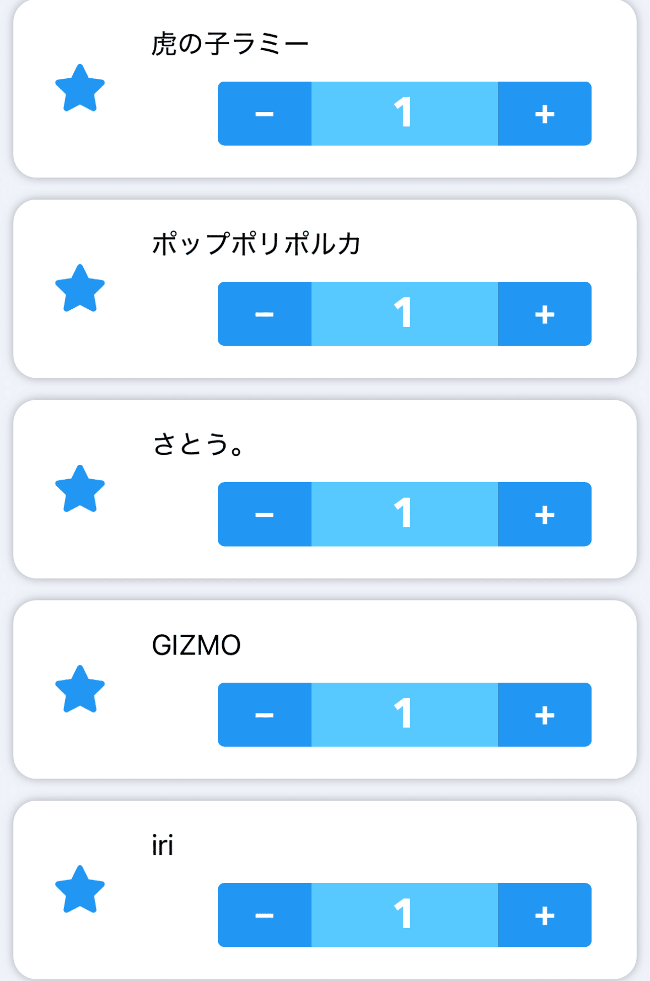Image resolution: width=650 pixels, height=981 pixels.
Task: Click the iri name text
Action: 163,845
